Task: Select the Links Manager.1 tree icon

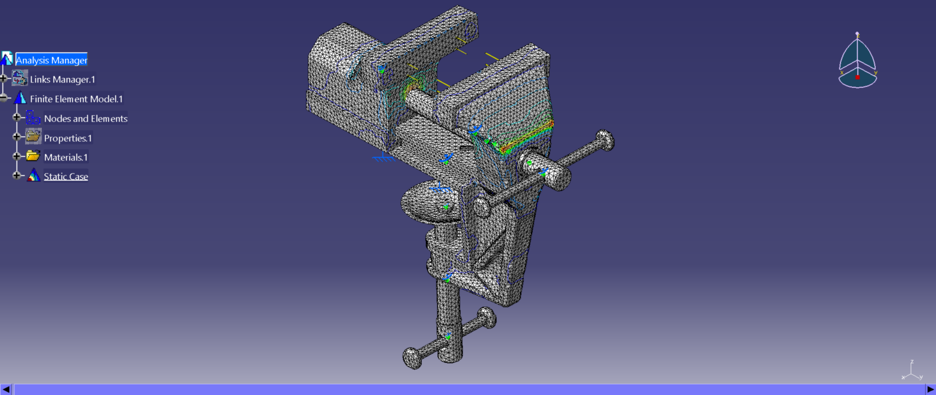Action: [x=20, y=78]
